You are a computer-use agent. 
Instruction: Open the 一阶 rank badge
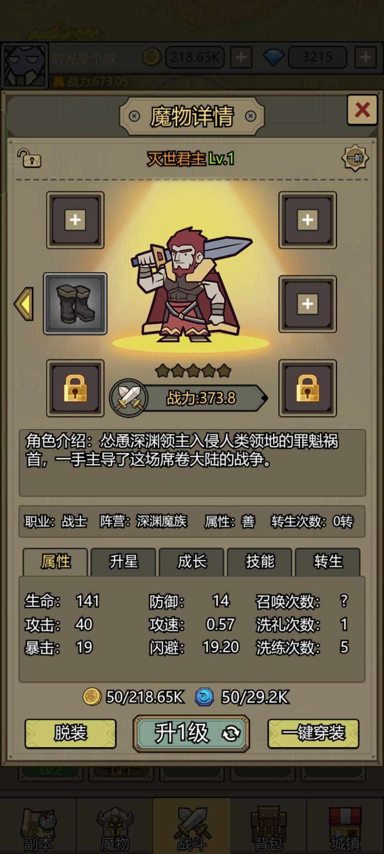355,158
